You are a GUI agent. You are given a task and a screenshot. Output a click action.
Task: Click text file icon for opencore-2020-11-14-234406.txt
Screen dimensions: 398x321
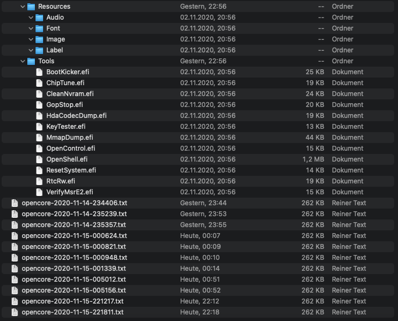(x=15, y=203)
